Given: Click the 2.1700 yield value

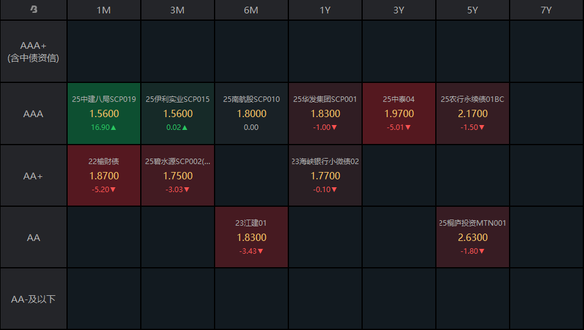Looking at the screenshot, I should (x=472, y=113).
